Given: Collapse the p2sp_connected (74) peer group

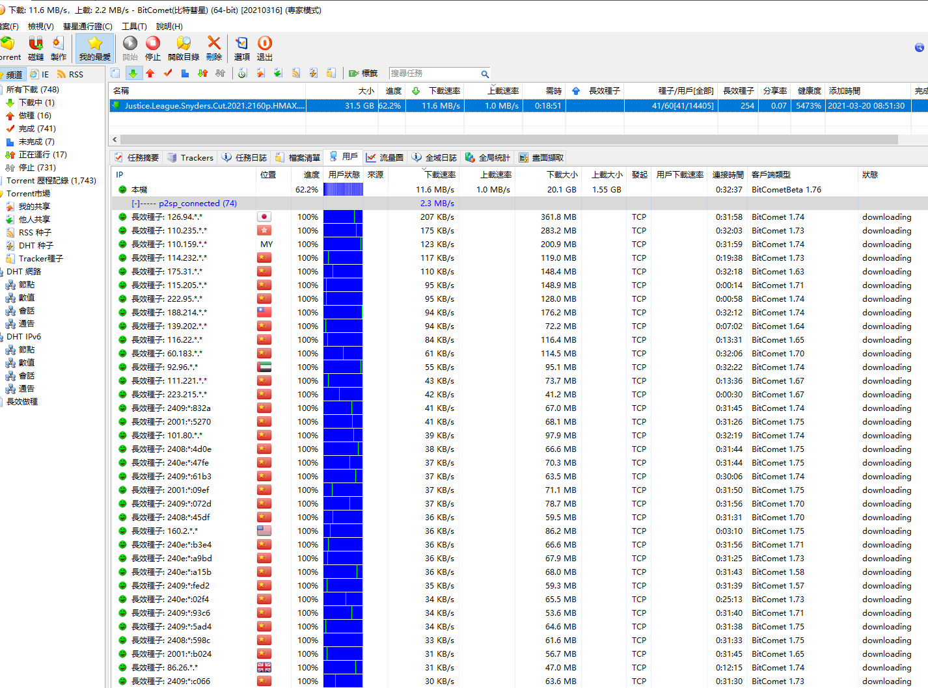Looking at the screenshot, I should pos(135,204).
